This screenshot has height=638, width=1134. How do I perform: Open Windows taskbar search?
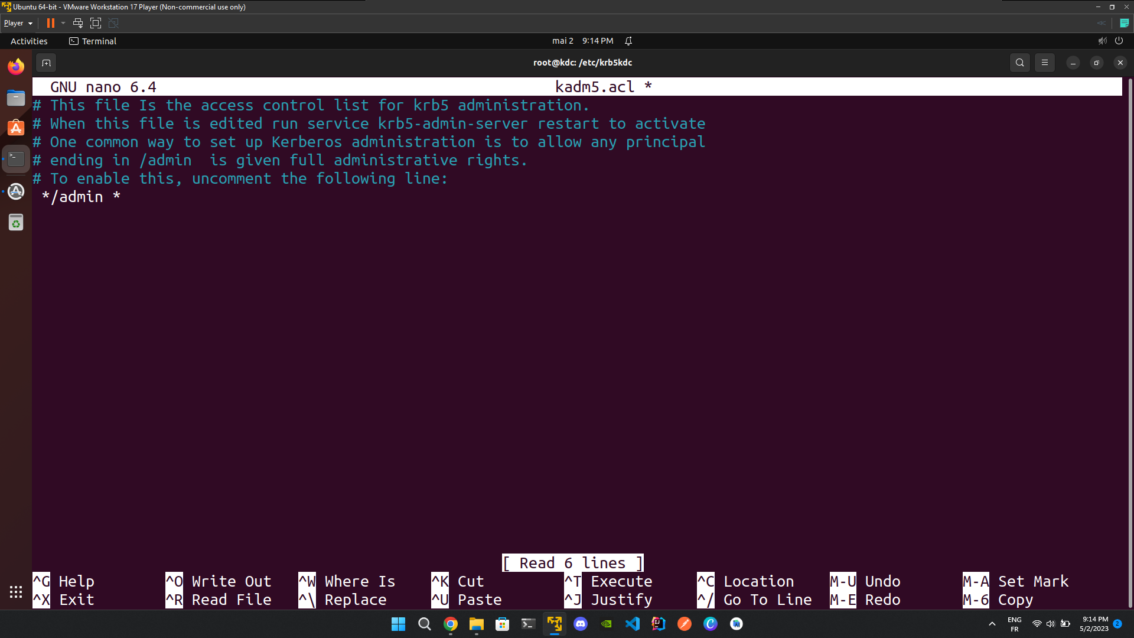point(424,624)
